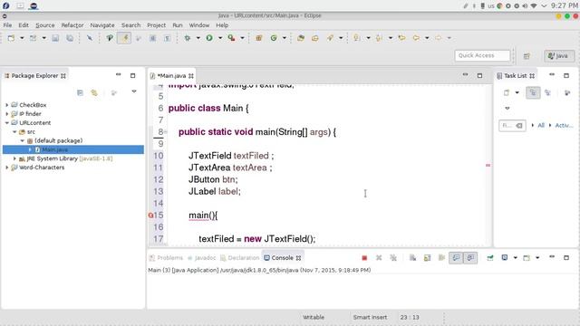Click the New file toolbar icon

click(x=11, y=38)
